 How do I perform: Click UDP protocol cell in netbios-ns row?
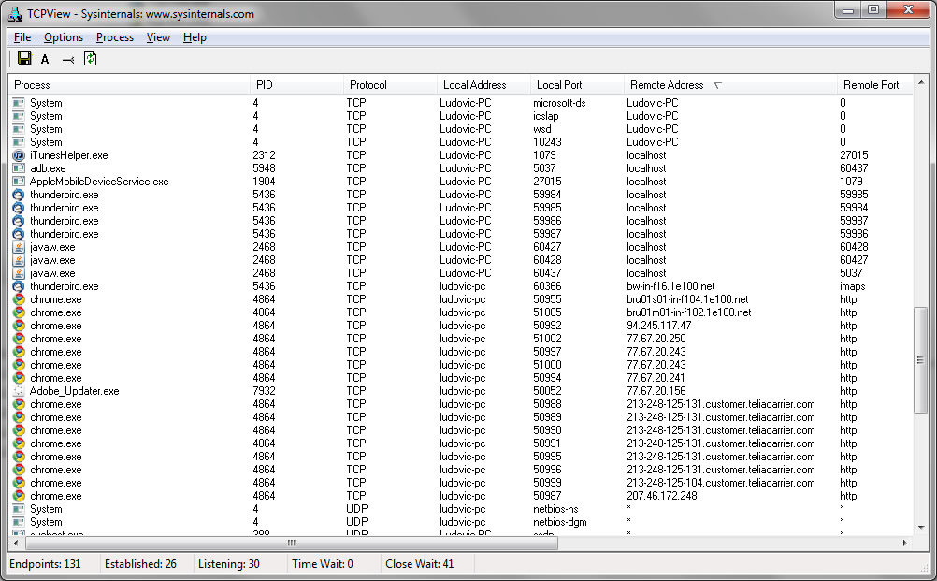(x=357, y=509)
